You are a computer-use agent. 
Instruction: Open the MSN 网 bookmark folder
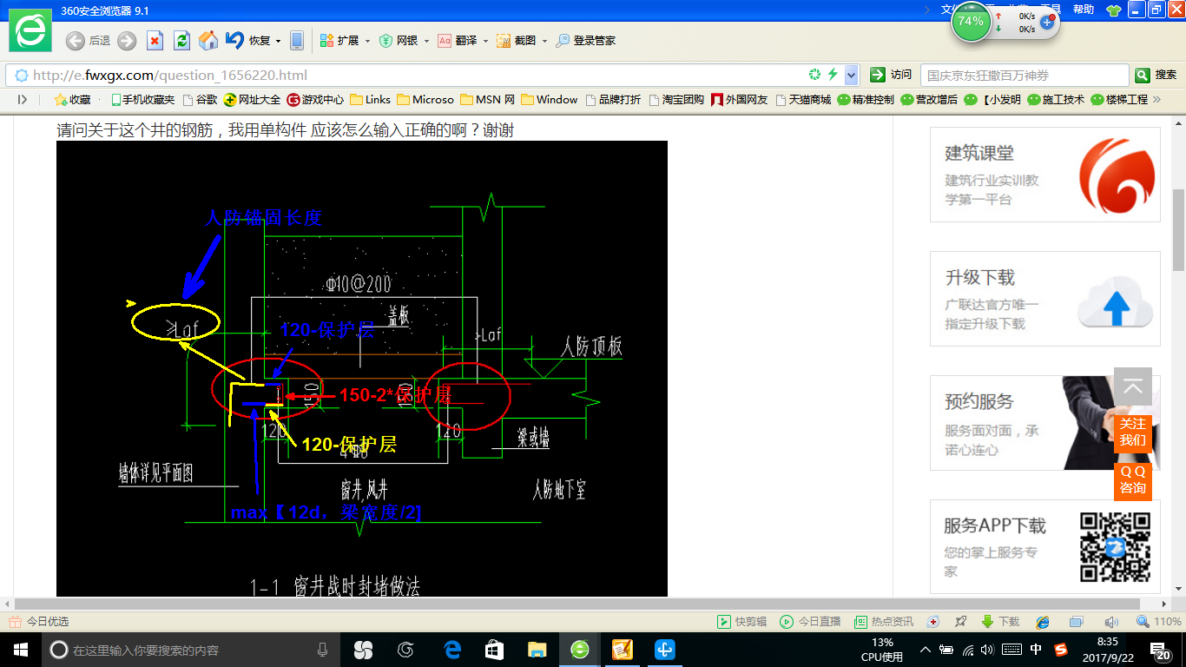click(488, 100)
